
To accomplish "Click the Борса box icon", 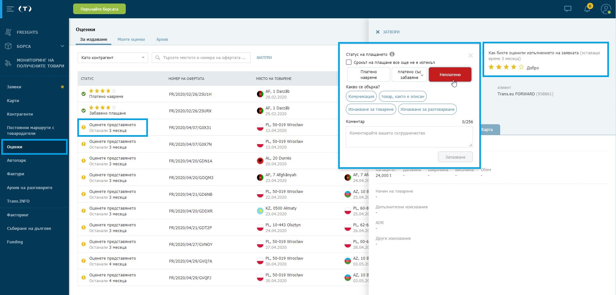I will 8,46.
